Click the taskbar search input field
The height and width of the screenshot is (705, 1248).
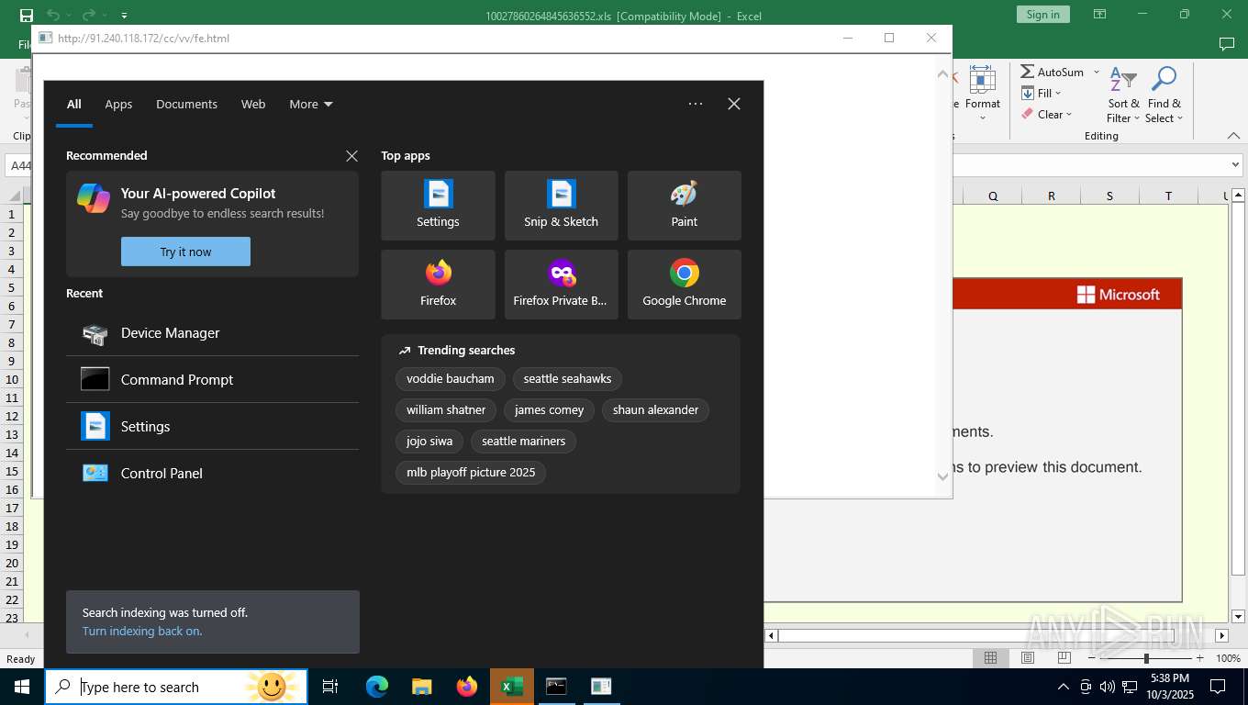pos(176,687)
